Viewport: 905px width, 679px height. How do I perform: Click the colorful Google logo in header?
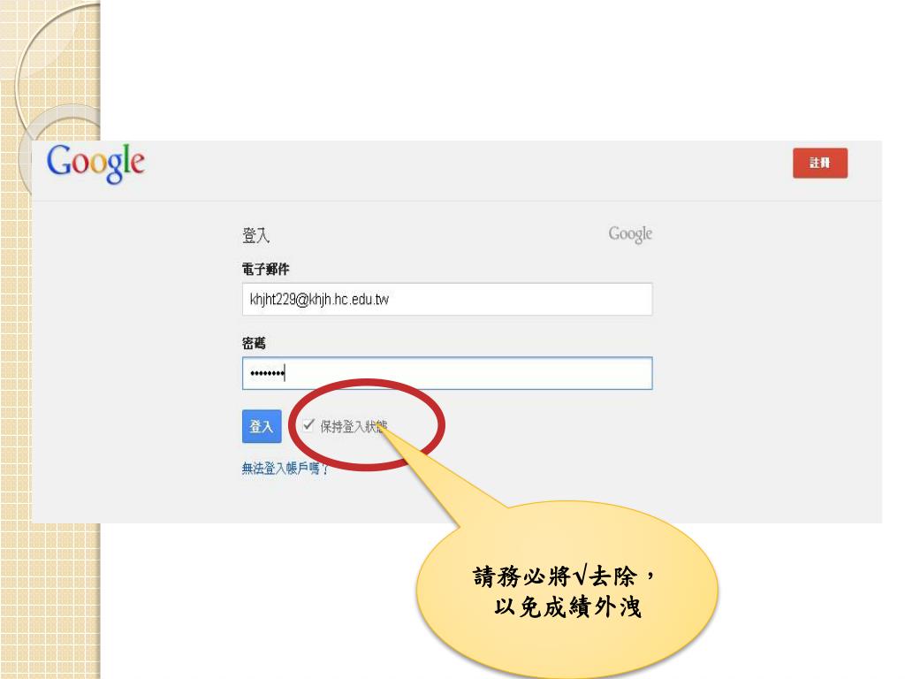coord(95,164)
